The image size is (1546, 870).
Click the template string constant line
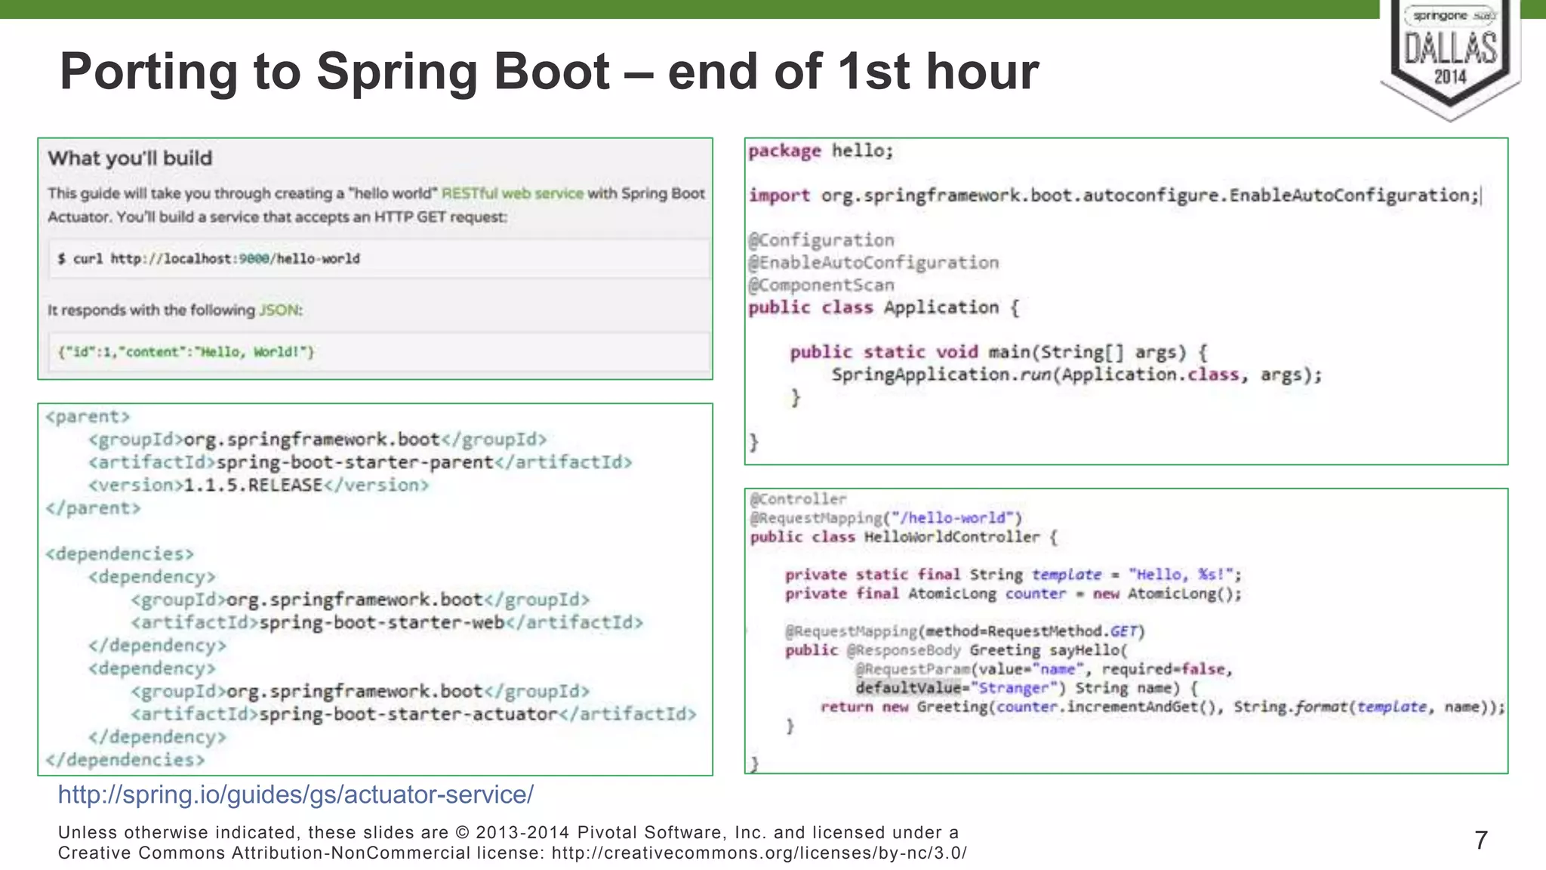coord(1013,575)
